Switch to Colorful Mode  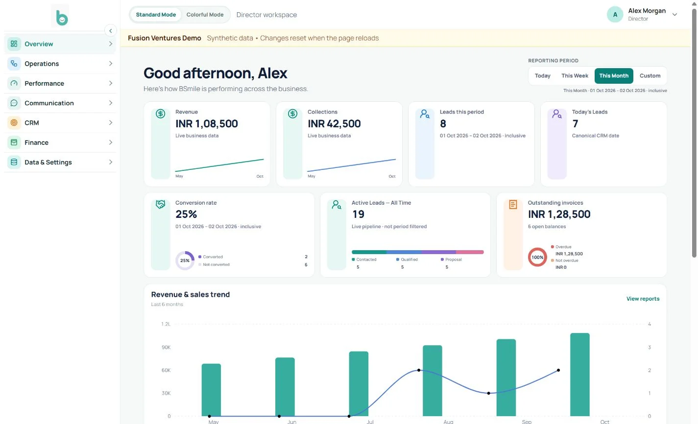point(205,15)
